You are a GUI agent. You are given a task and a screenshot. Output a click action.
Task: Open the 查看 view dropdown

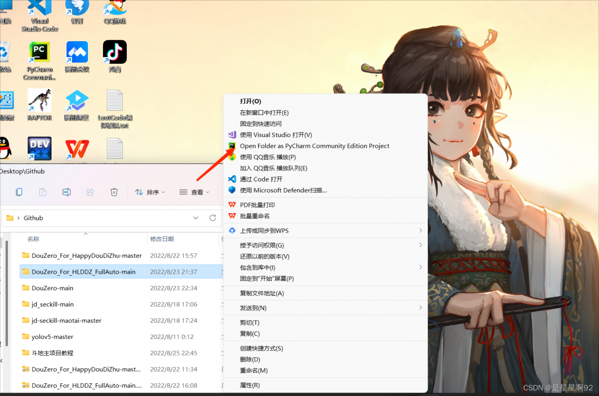(x=194, y=192)
